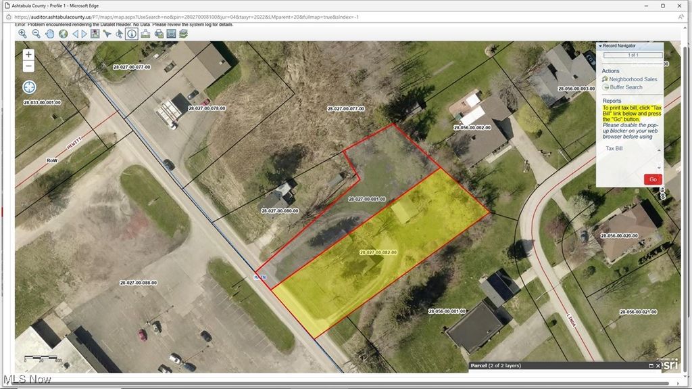
Task: Click the red Go button
Action: [652, 179]
